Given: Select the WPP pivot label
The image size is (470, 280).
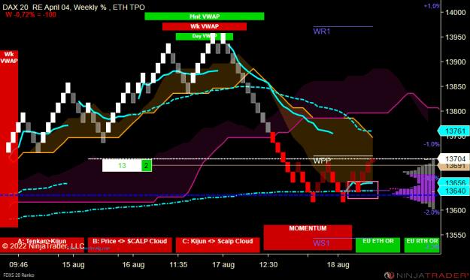Looking at the screenshot, I should (x=322, y=161).
